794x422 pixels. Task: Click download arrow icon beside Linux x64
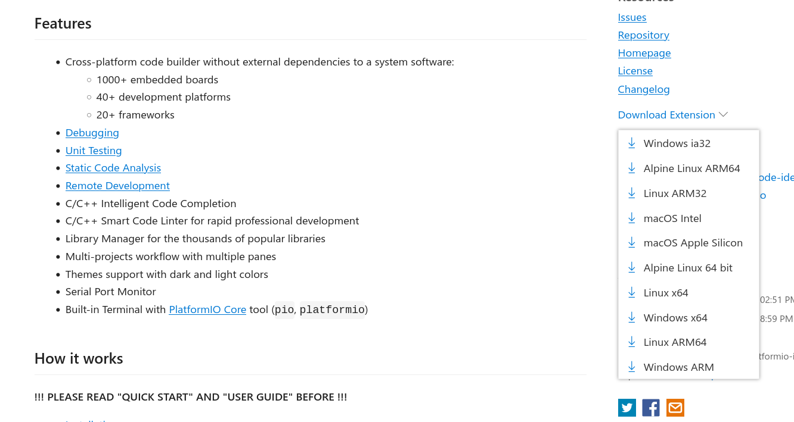tap(632, 292)
